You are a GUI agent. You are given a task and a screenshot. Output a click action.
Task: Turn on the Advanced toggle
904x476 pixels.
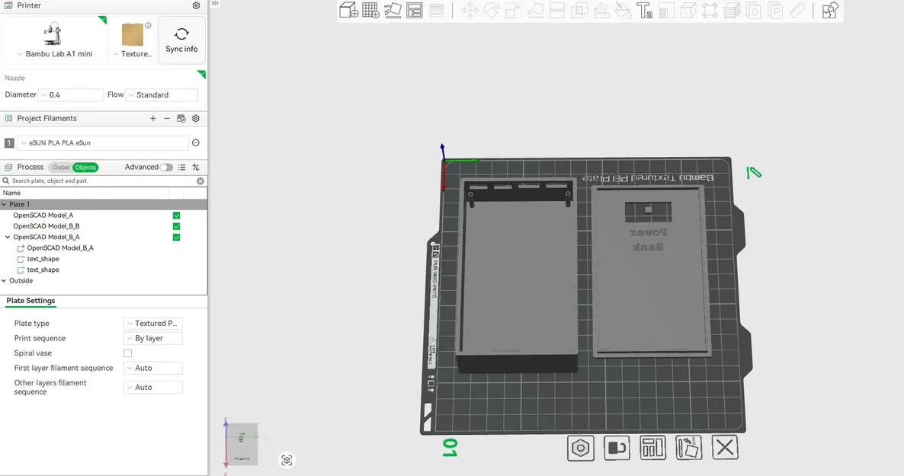point(166,167)
